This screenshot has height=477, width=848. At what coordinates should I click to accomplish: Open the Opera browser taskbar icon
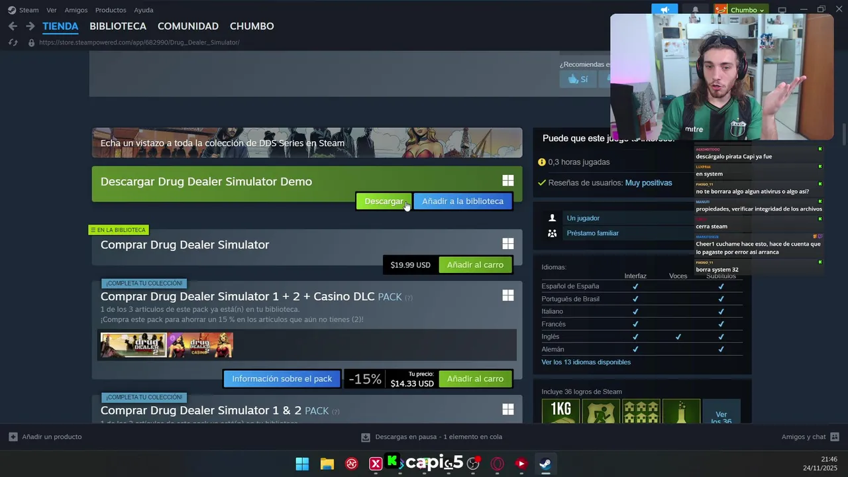pyautogui.click(x=498, y=464)
